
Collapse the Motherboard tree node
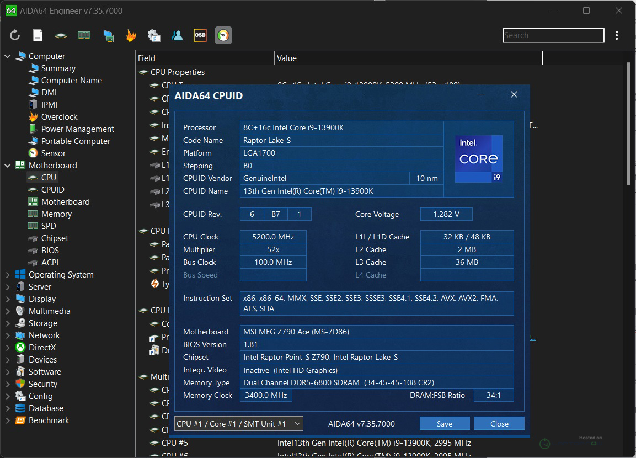pos(8,166)
